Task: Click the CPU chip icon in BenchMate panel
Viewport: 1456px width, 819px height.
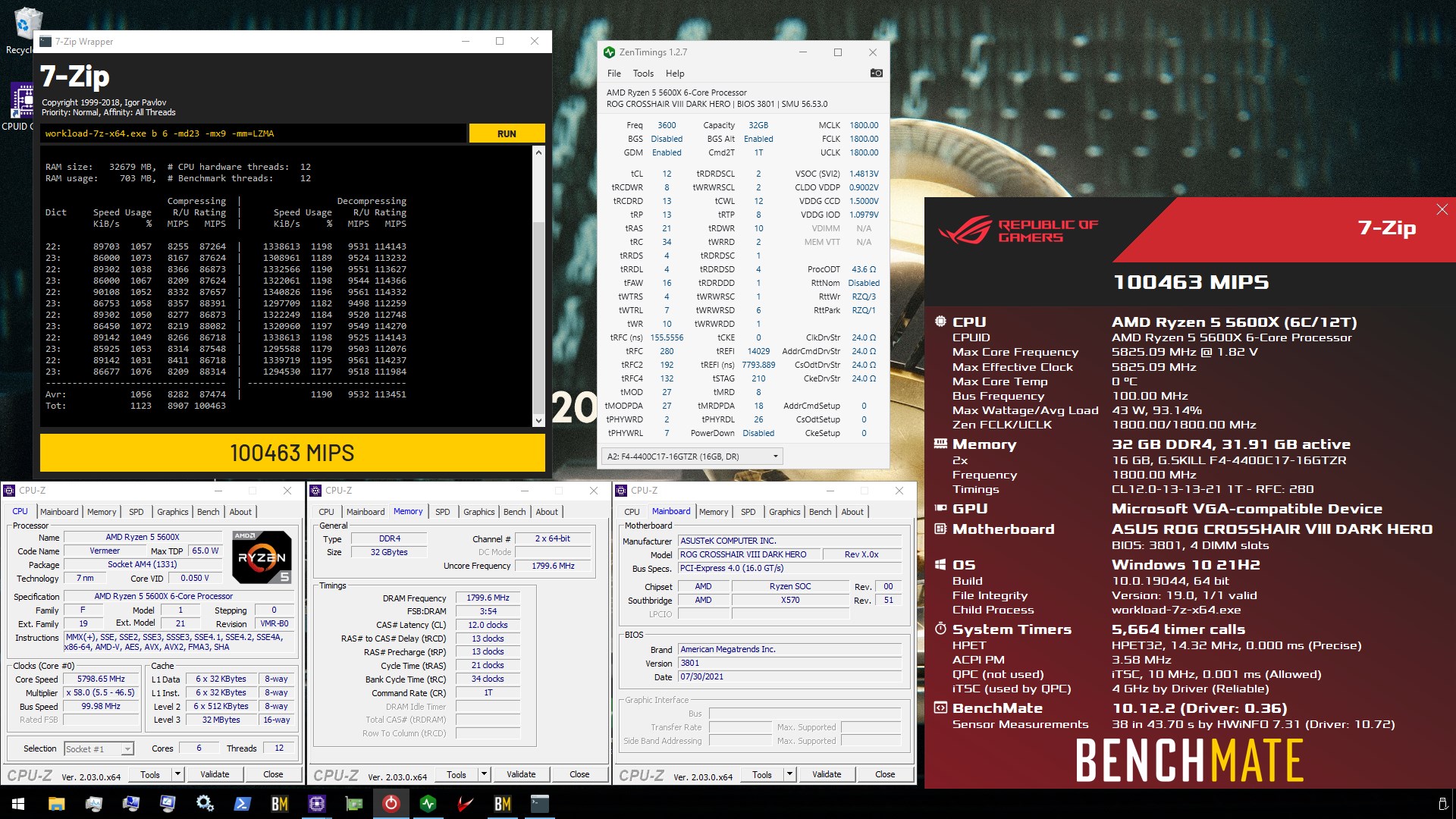Action: (940, 322)
